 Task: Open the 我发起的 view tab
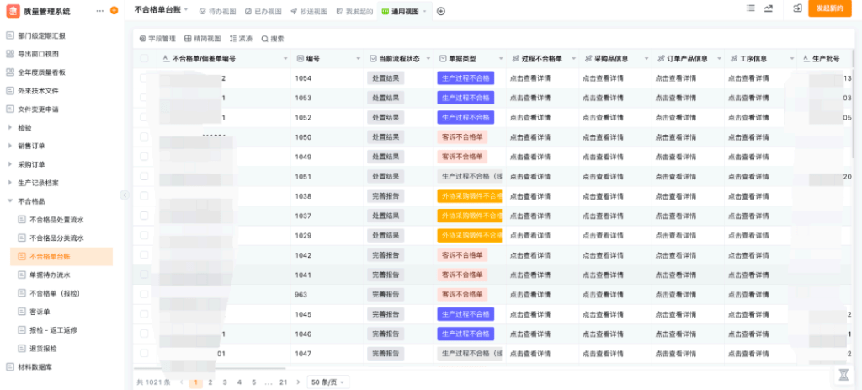pyautogui.click(x=354, y=12)
